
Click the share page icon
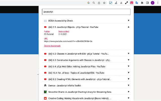(99, 3)
